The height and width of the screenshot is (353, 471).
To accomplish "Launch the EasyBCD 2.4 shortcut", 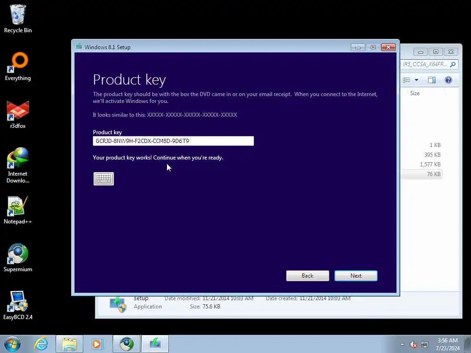I will click(x=18, y=305).
